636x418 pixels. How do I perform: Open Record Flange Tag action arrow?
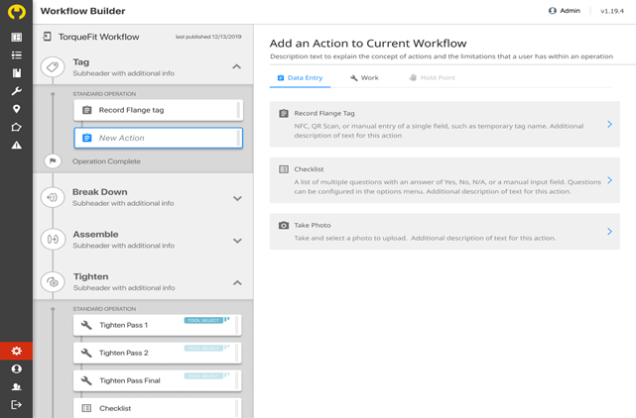(609, 125)
